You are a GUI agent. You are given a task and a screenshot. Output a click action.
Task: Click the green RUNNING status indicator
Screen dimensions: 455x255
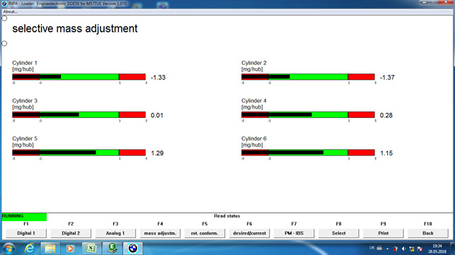click(x=24, y=217)
